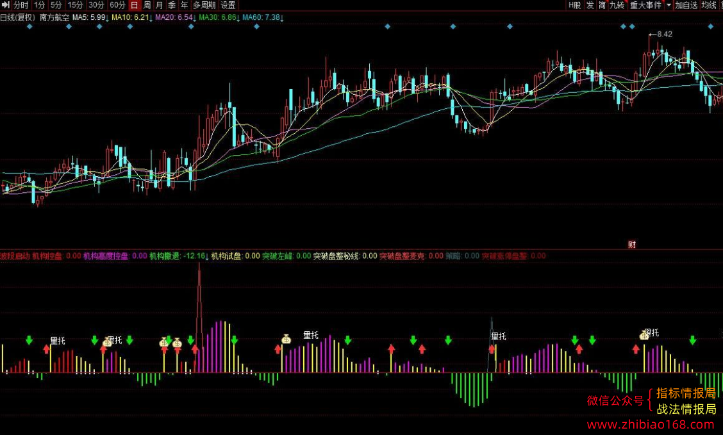
Task: Open the 重大事件 major events button
Action: (645, 5)
